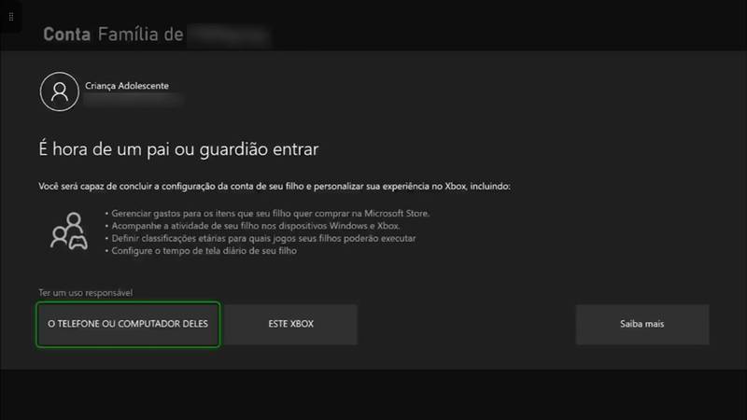Select the Criança Adolescente account label
This screenshot has width=747, height=420.
(127, 86)
